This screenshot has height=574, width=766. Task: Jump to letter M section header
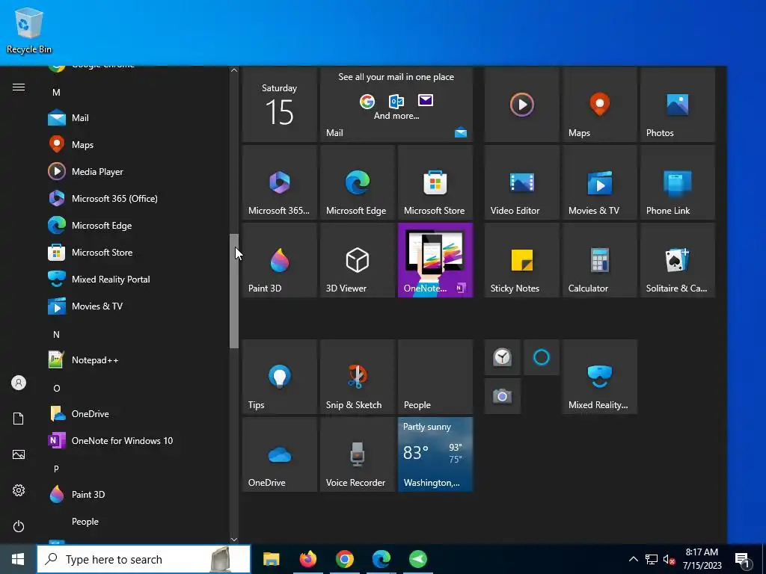click(x=56, y=92)
